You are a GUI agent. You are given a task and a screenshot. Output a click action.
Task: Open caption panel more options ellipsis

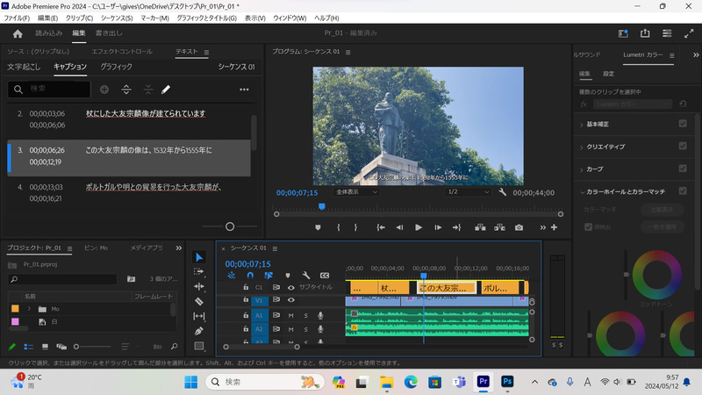tap(244, 90)
